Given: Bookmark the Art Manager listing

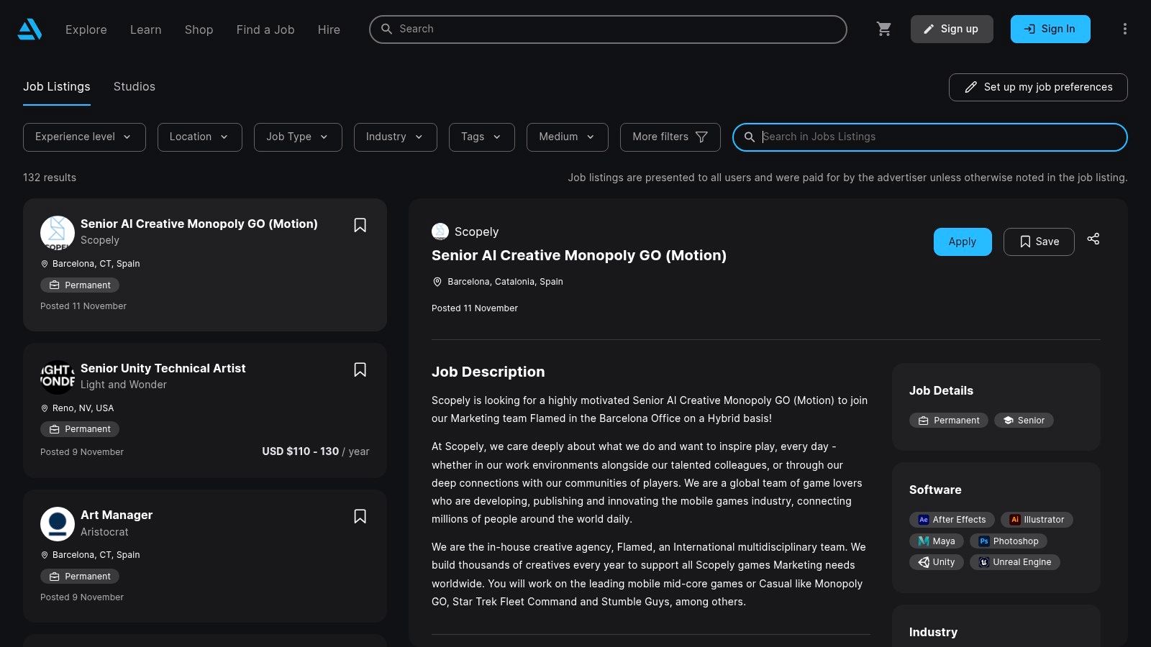Looking at the screenshot, I should (360, 516).
